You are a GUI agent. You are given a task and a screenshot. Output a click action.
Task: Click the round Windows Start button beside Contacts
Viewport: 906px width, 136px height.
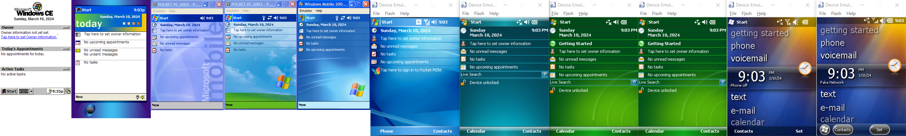tap(824, 130)
